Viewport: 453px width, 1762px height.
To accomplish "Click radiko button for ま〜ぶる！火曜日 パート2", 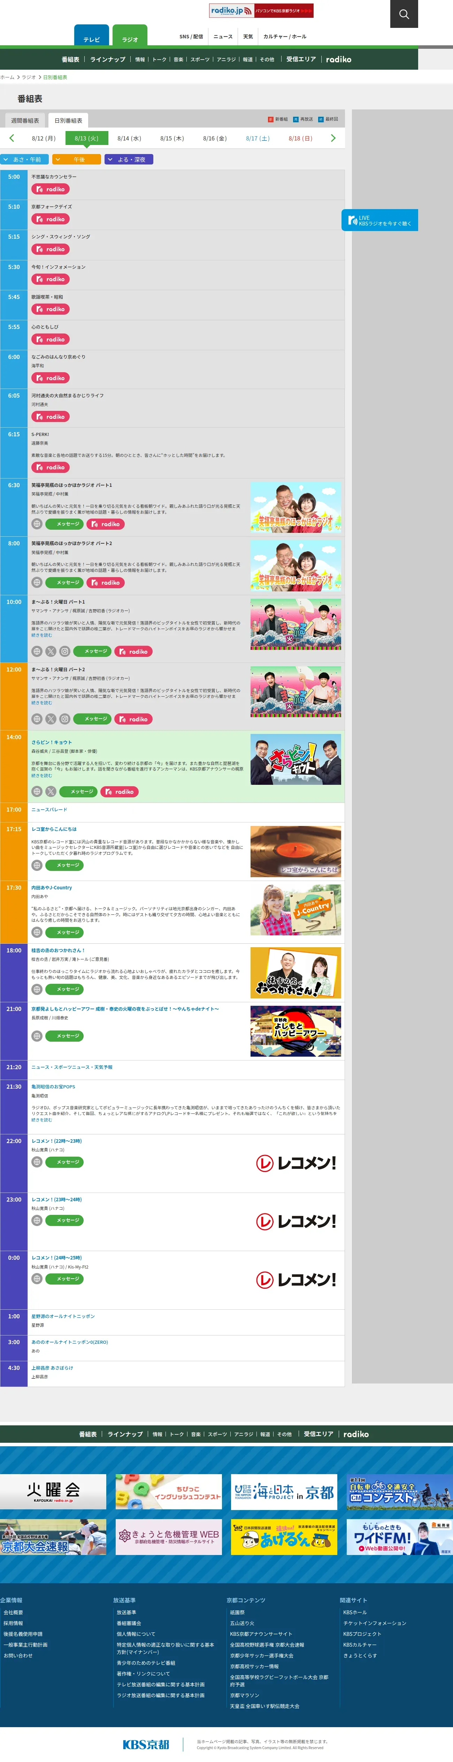I will point(133,719).
